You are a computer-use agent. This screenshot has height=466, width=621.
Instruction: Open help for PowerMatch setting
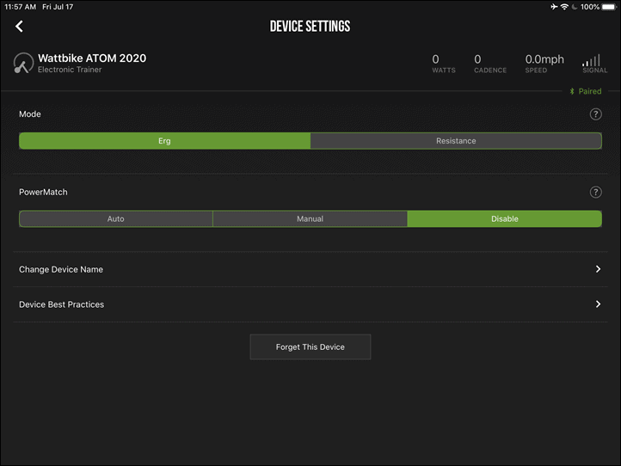(596, 192)
